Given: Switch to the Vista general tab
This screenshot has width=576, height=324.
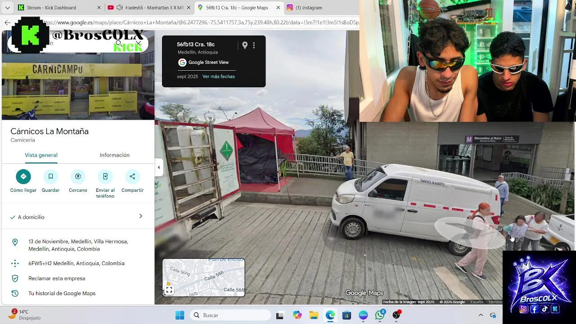Looking at the screenshot, I should (x=41, y=155).
